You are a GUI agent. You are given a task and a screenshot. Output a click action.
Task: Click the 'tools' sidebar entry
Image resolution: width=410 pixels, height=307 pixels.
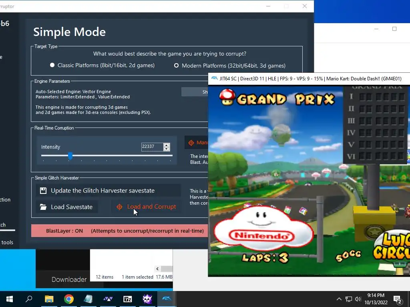click(x=7, y=242)
